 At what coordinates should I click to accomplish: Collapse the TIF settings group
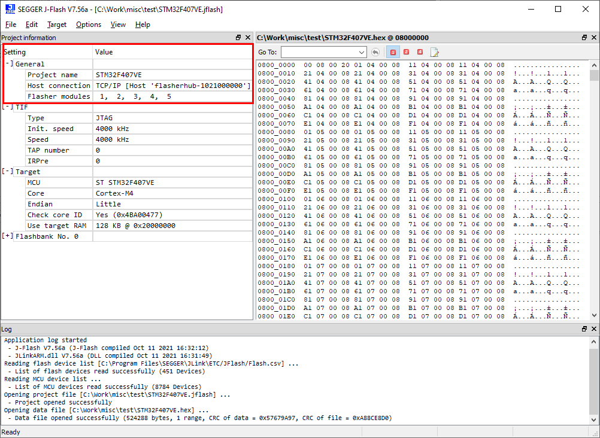pos(8,107)
